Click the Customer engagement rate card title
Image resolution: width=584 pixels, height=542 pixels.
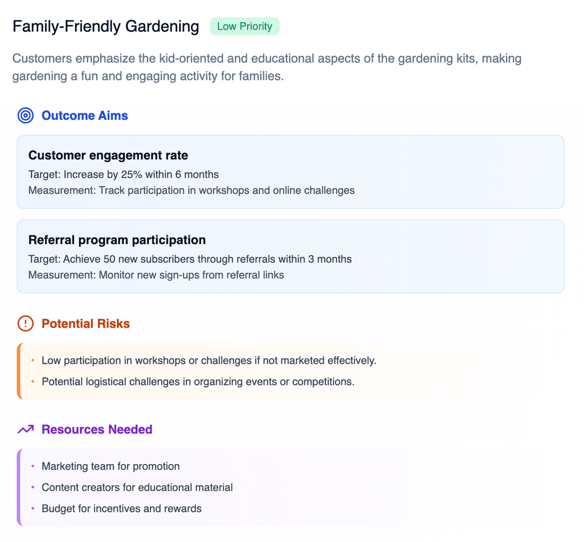(108, 156)
